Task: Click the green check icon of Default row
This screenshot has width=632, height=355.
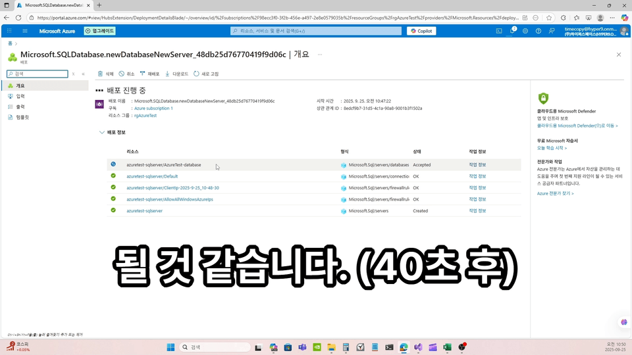Action: coord(113,176)
